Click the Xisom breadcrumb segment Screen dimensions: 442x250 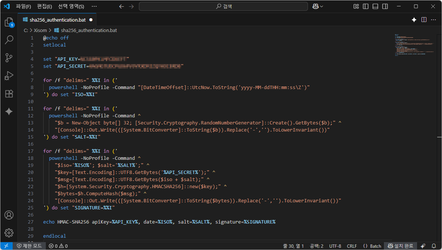40,30
